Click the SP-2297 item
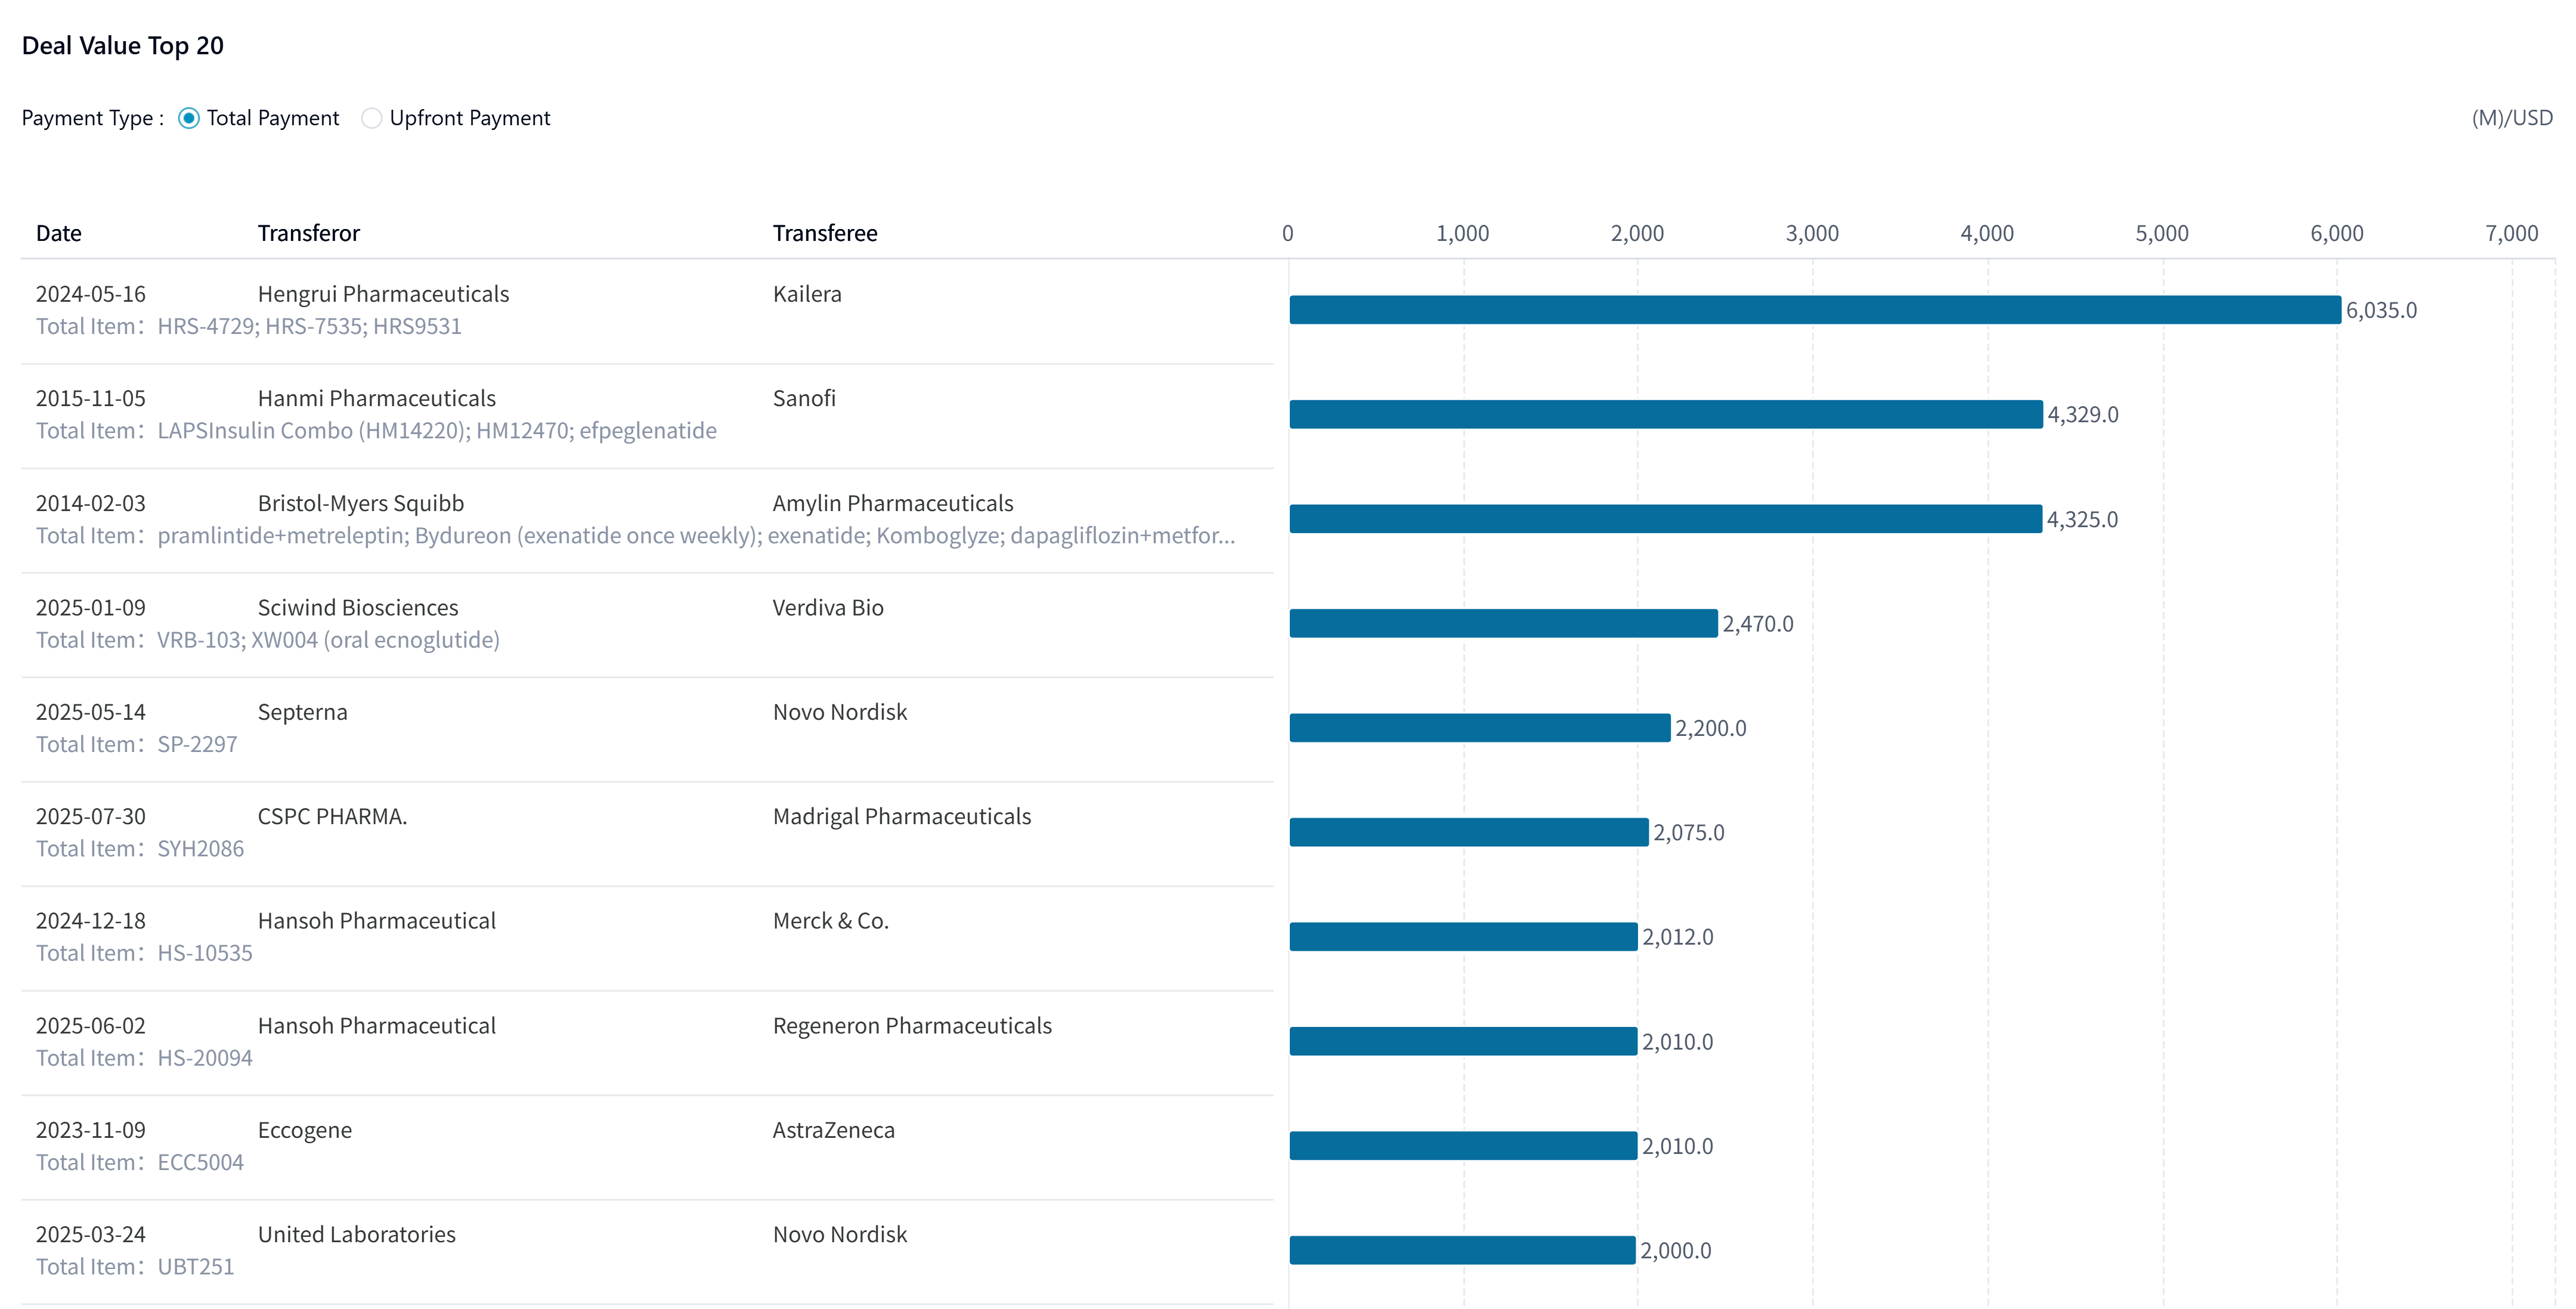Screen dimensions: 2576x1309 197,745
